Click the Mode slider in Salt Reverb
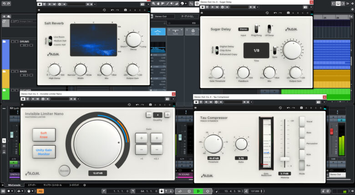This screenshot has height=195, width=355. point(49,41)
